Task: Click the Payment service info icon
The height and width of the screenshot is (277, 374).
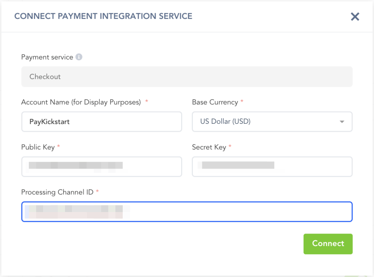Action: (79, 57)
